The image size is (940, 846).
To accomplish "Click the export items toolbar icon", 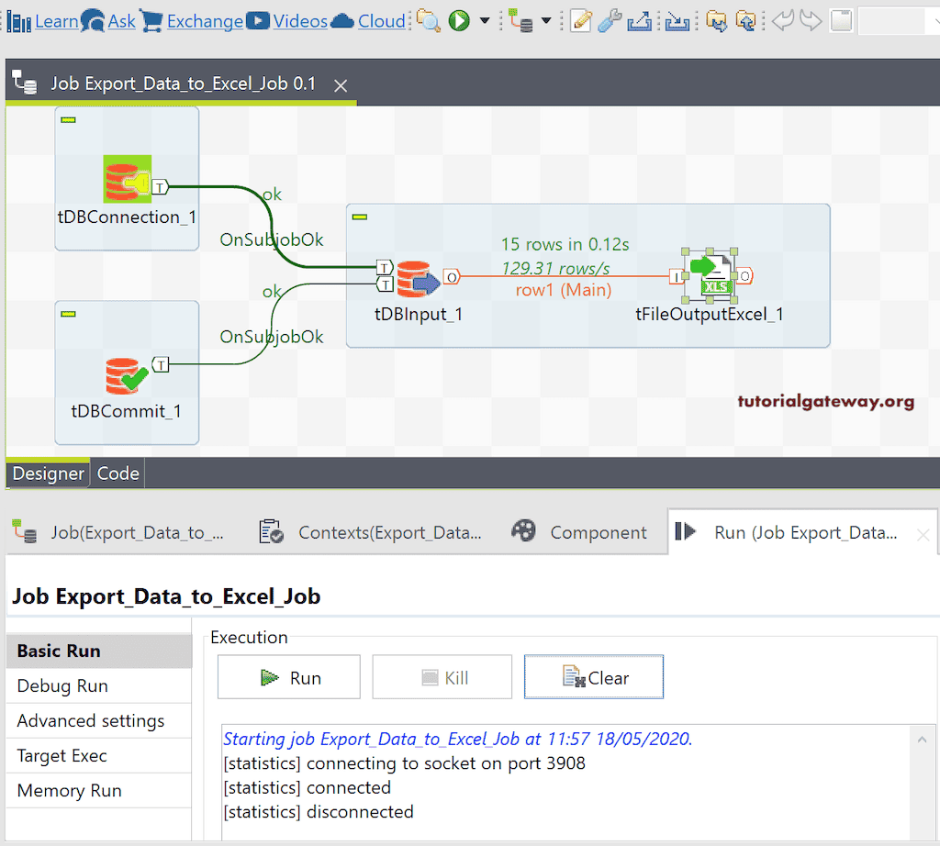I will pos(717,20).
